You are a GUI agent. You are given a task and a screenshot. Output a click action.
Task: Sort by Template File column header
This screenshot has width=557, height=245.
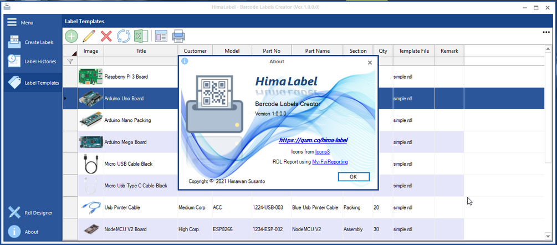pos(414,51)
